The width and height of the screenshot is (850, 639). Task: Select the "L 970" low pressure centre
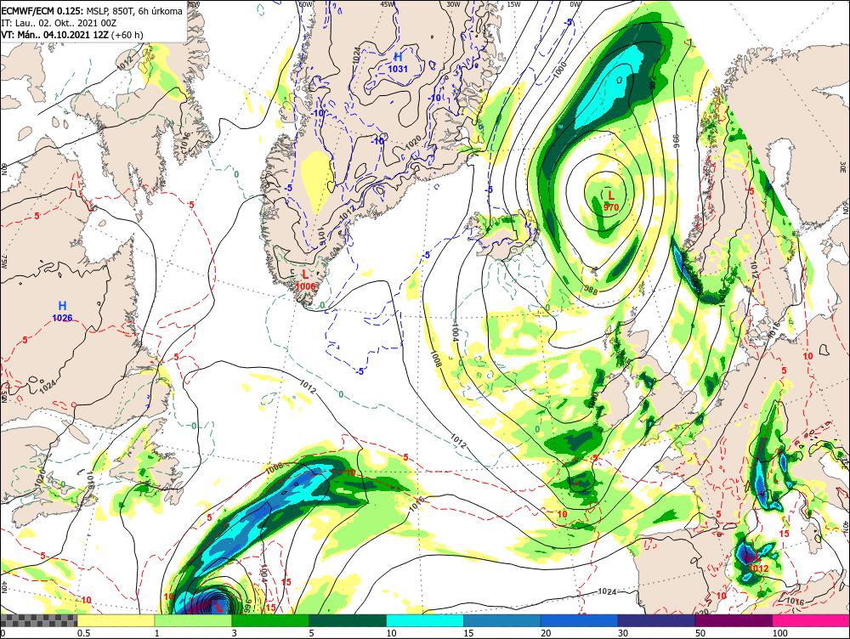(x=611, y=201)
